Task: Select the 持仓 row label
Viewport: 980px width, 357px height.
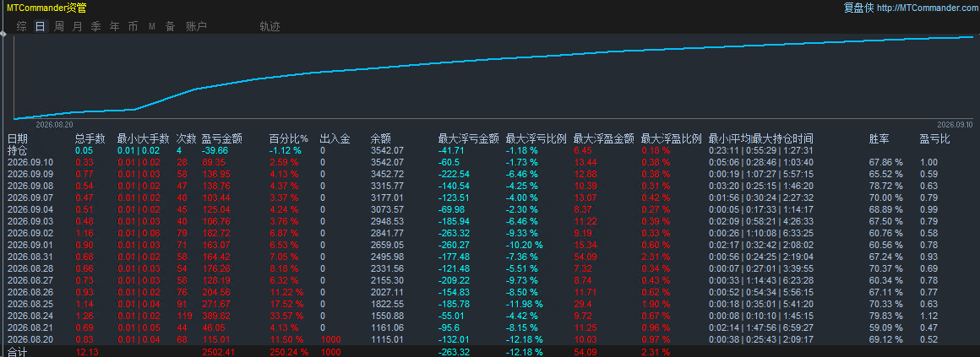Action: [x=18, y=150]
